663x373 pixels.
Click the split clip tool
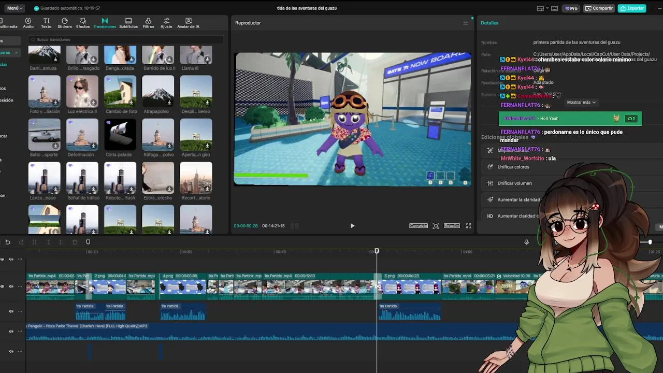(35, 242)
